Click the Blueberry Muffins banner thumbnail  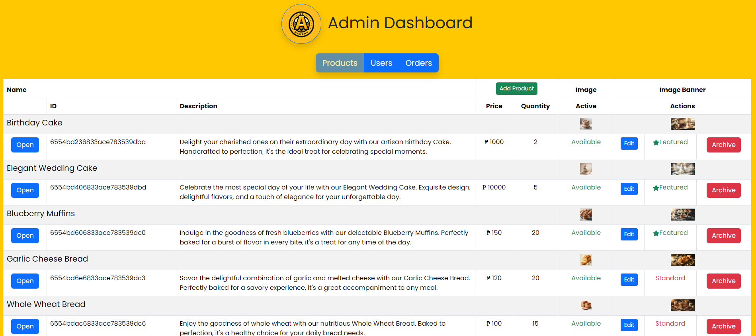(x=682, y=215)
